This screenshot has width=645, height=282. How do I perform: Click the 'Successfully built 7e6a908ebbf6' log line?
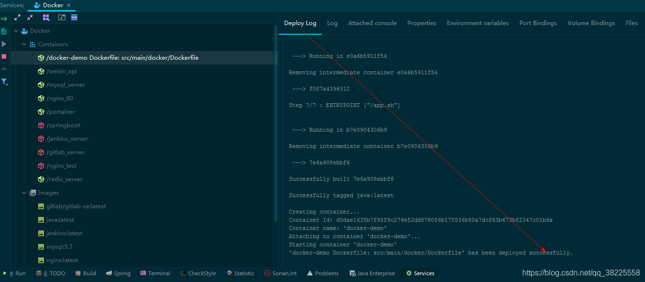tap(341, 179)
